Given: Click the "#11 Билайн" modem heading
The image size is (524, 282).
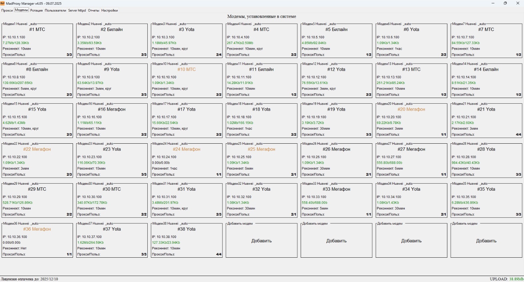Looking at the screenshot, I should pyautogui.click(x=261, y=69).
